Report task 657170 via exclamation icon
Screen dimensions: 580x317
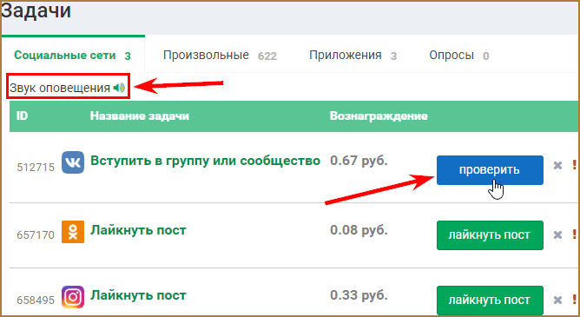[x=575, y=234]
